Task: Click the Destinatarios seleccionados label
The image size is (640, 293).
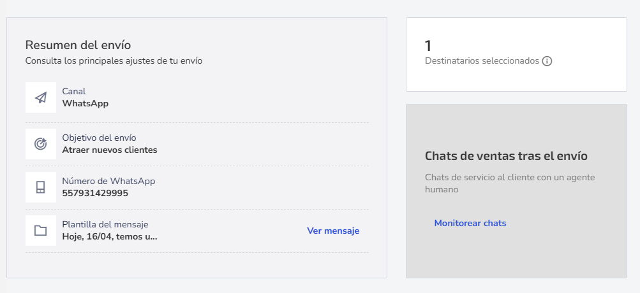Action: point(482,61)
